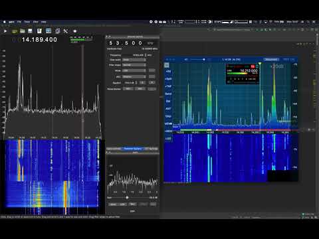Open the remote control screen icon
This screenshot has width=319, height=239.
point(49,31)
